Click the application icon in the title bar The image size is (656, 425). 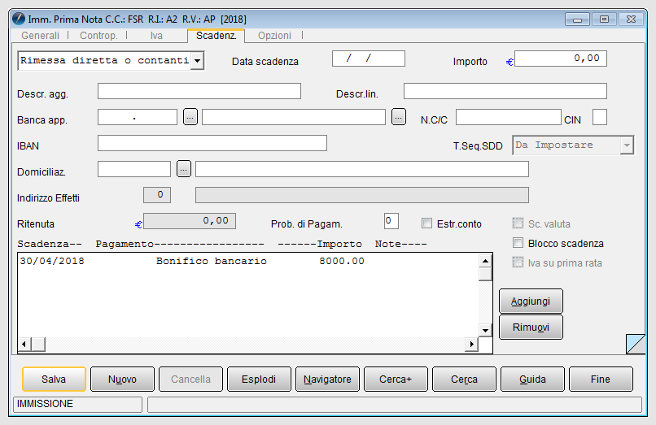(19, 19)
